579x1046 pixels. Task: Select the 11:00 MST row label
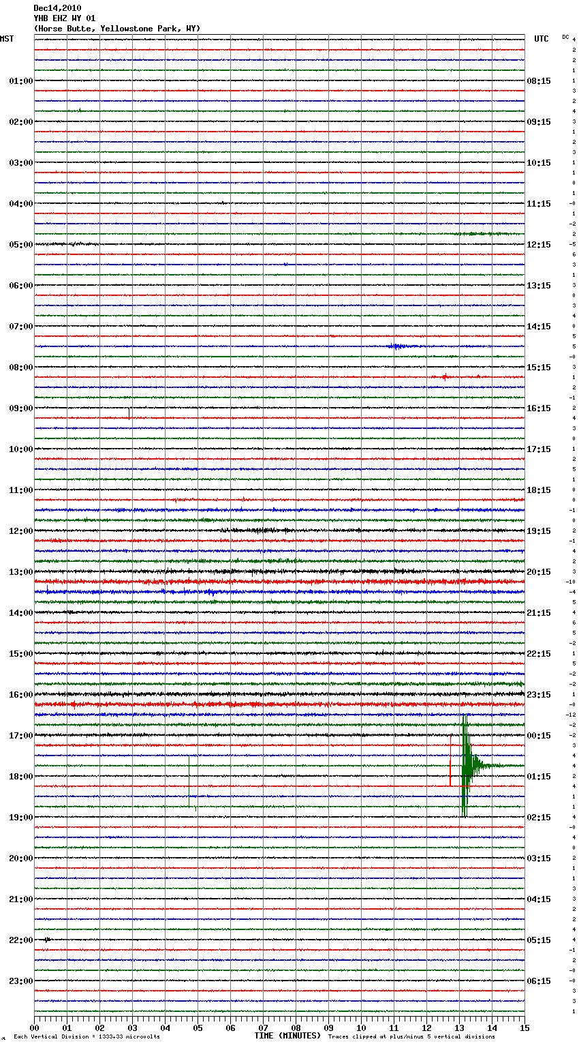coord(21,490)
